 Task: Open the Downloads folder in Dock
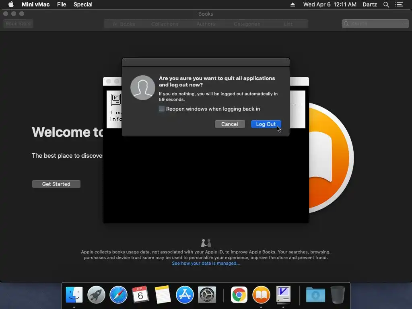[x=315, y=295]
